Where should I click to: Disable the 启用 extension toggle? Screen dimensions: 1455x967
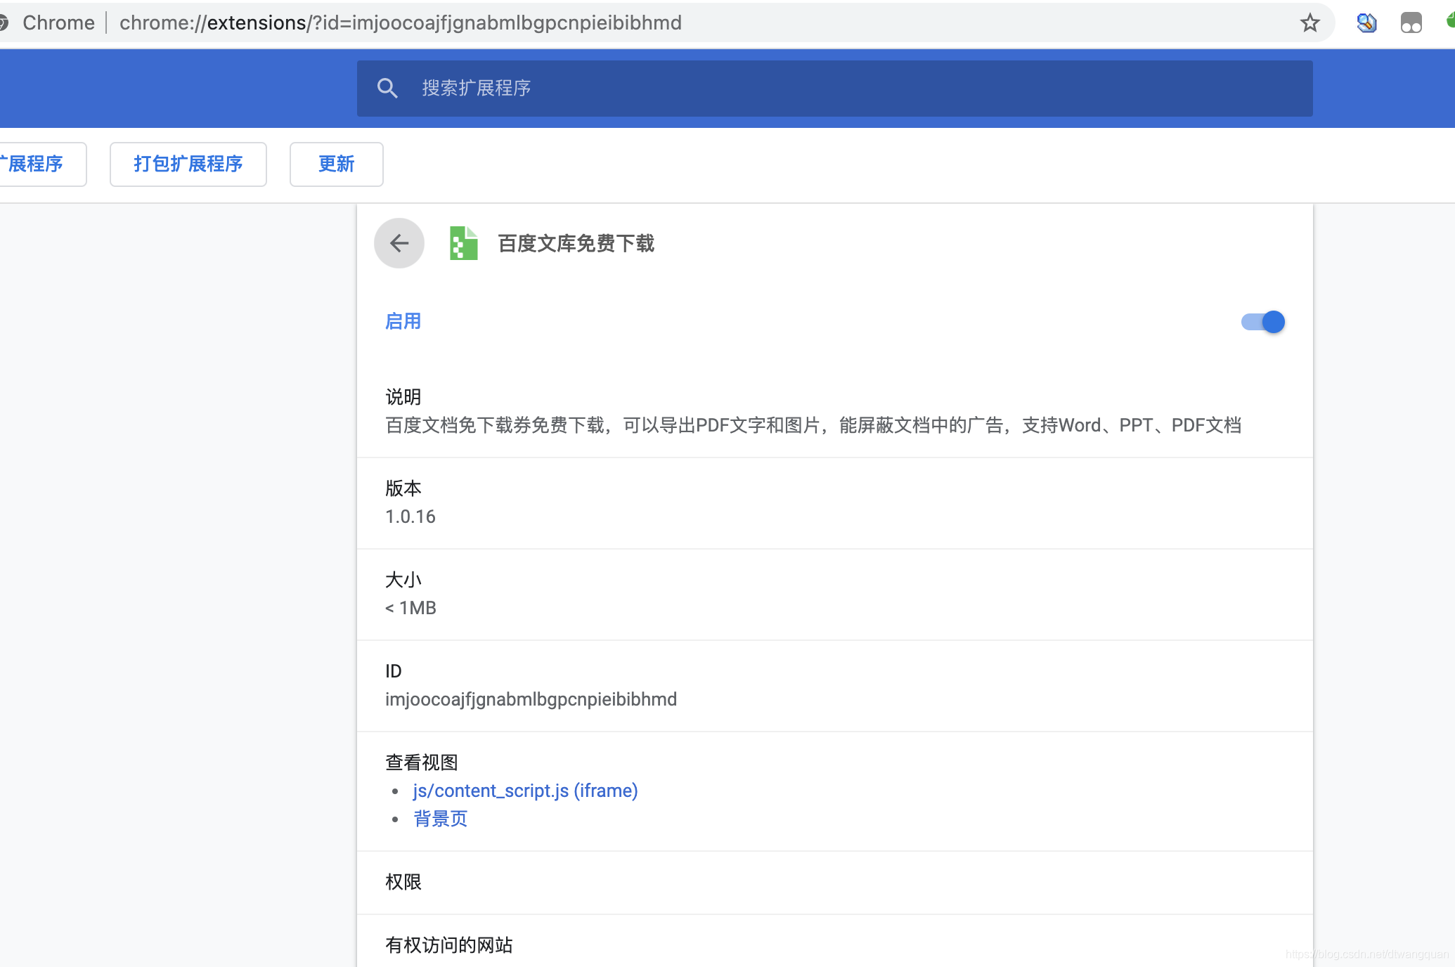coord(1263,322)
